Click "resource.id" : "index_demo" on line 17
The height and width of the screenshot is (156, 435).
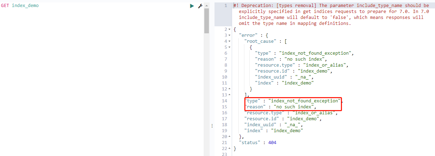point(283,119)
